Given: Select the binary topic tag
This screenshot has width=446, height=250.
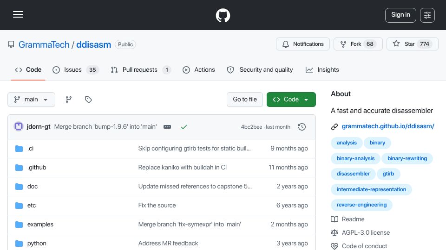Looking at the screenshot, I should [x=377, y=143].
